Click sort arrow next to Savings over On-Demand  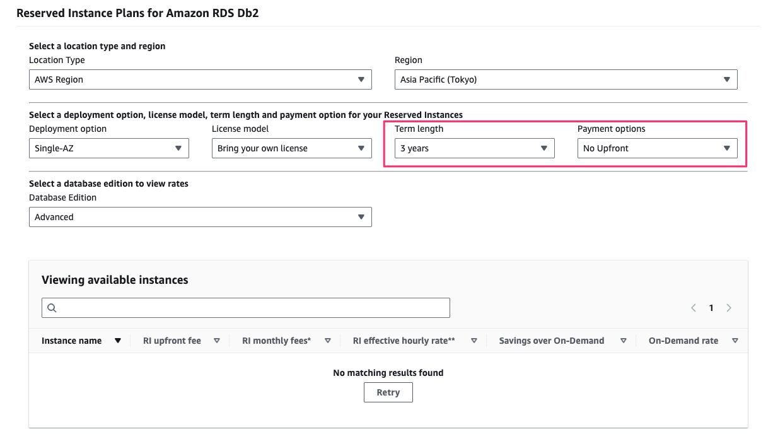tap(623, 341)
